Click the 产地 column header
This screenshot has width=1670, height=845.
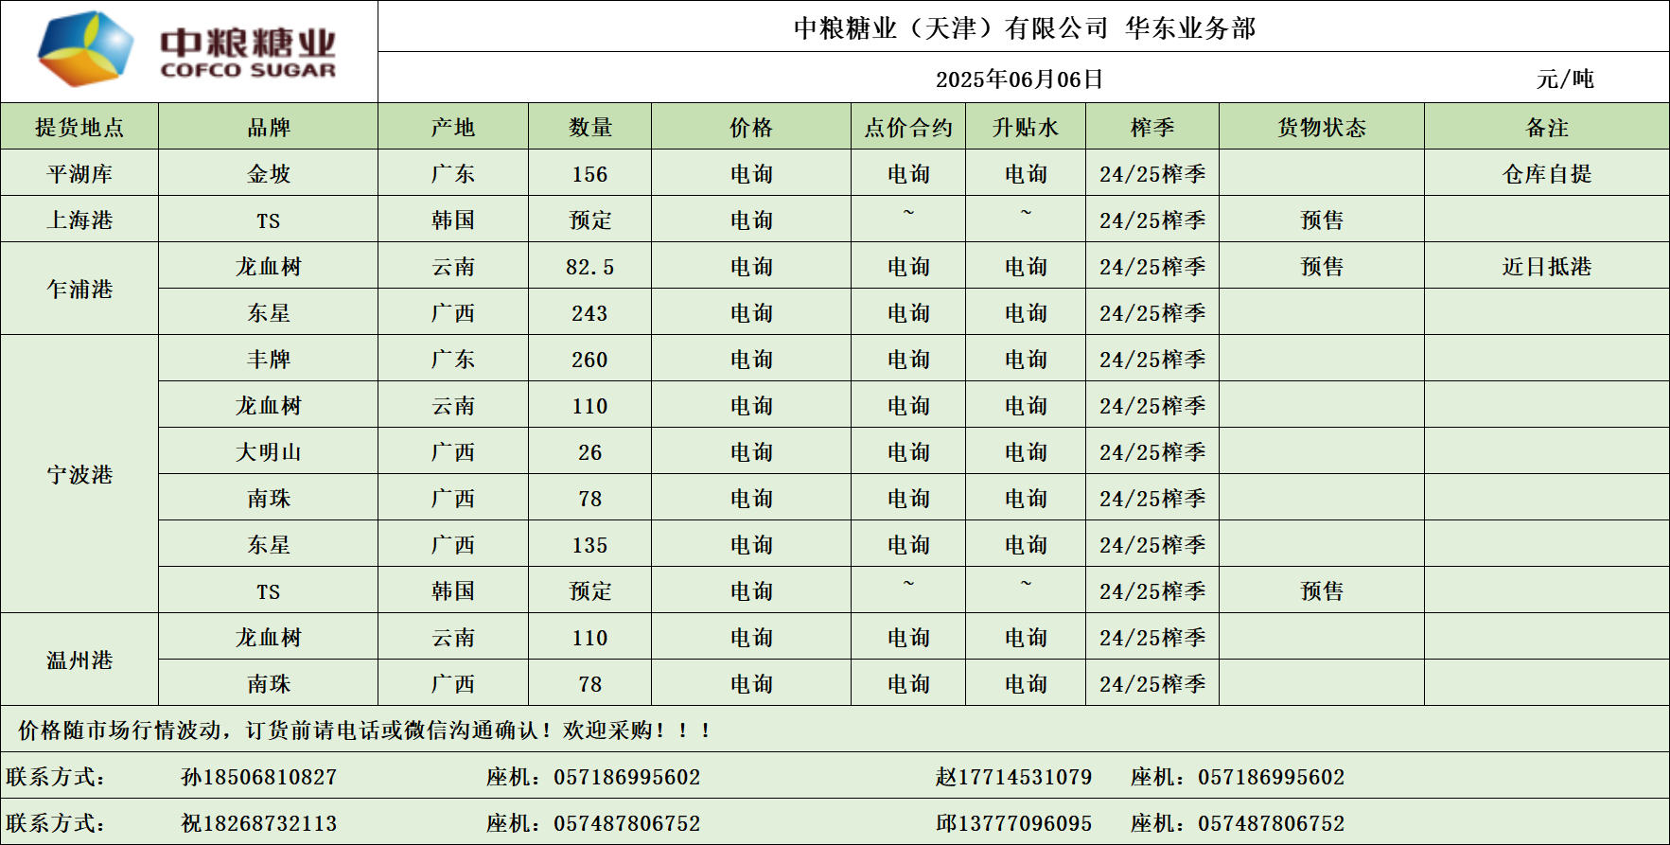coord(453,127)
